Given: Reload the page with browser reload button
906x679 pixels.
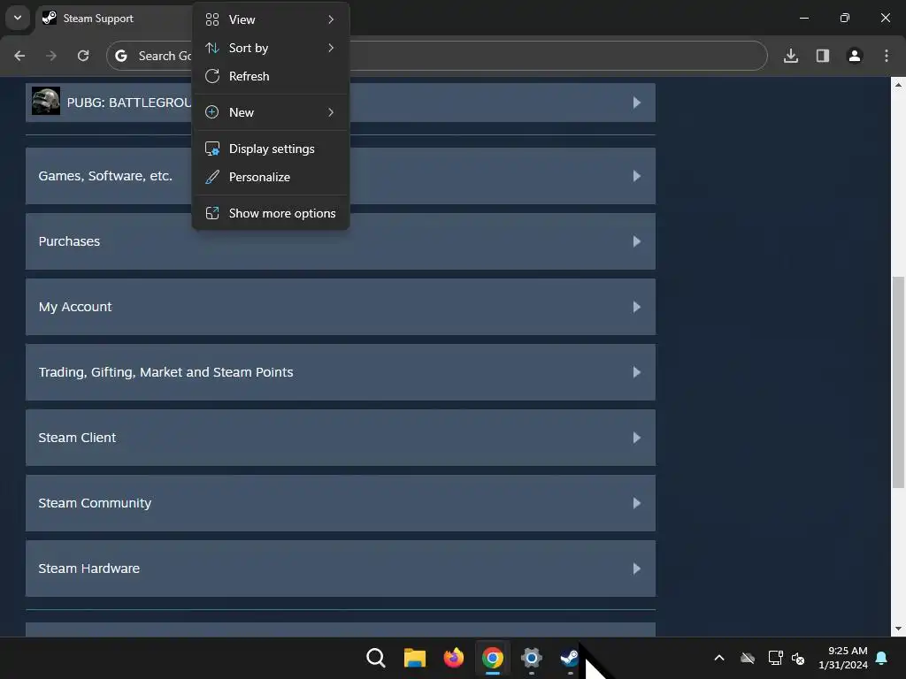Looking at the screenshot, I should pyautogui.click(x=83, y=56).
